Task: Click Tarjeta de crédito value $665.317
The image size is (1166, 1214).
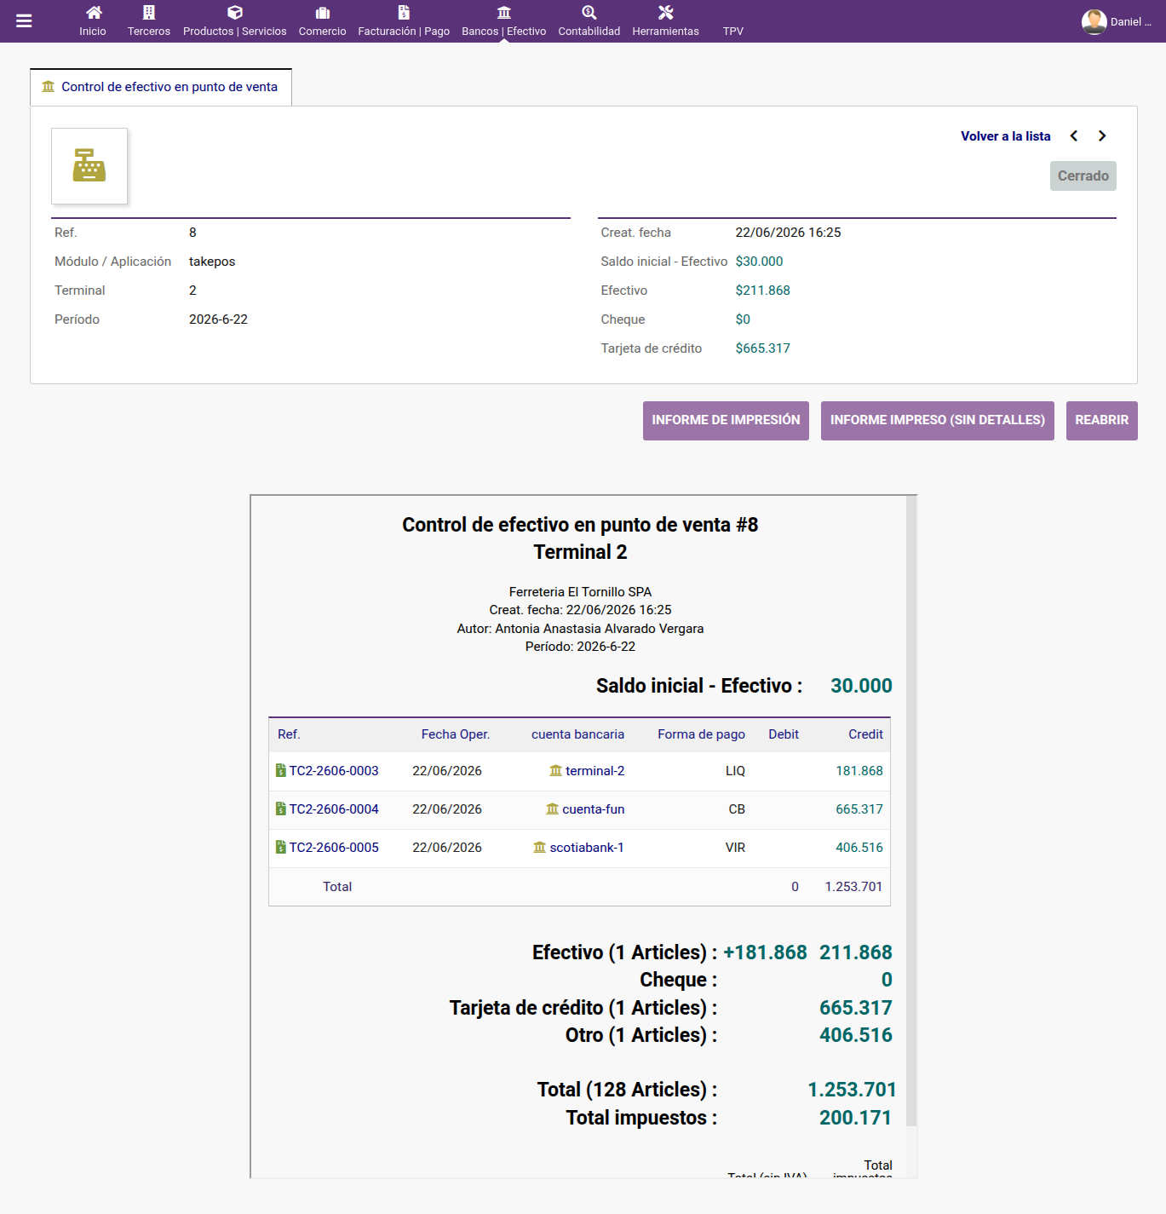Action: (762, 348)
